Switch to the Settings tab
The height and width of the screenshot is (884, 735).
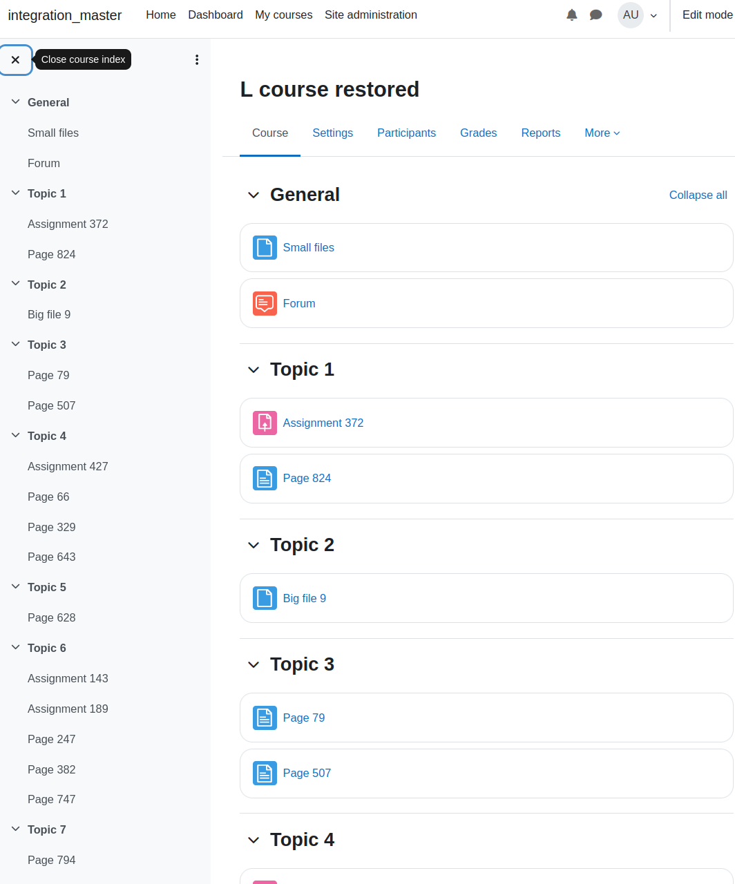point(332,133)
